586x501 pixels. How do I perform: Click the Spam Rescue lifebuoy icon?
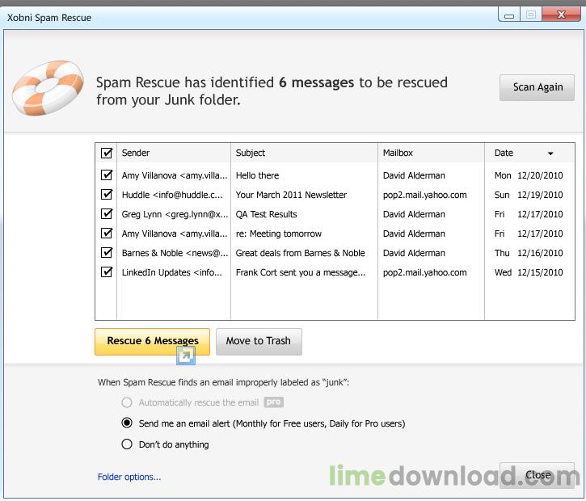[x=48, y=88]
